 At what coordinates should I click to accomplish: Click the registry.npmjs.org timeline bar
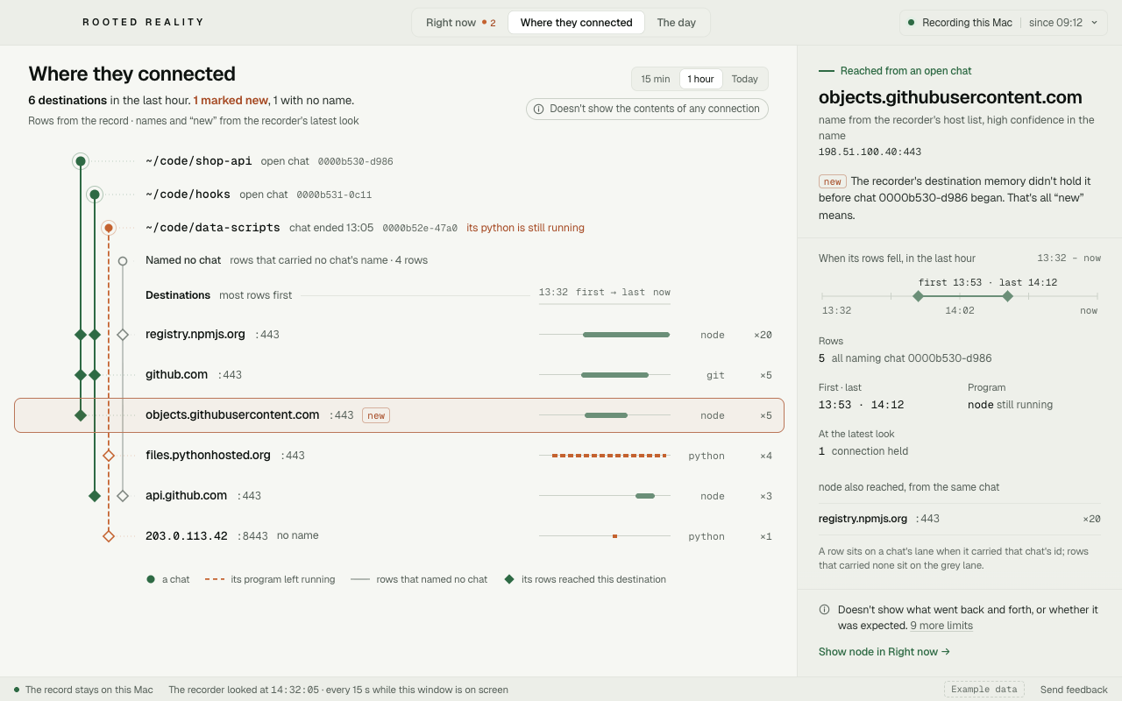pos(626,335)
